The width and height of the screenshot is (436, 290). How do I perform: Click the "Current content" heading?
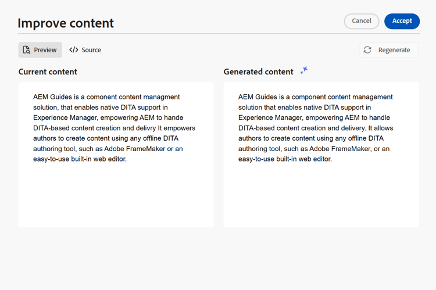point(48,72)
